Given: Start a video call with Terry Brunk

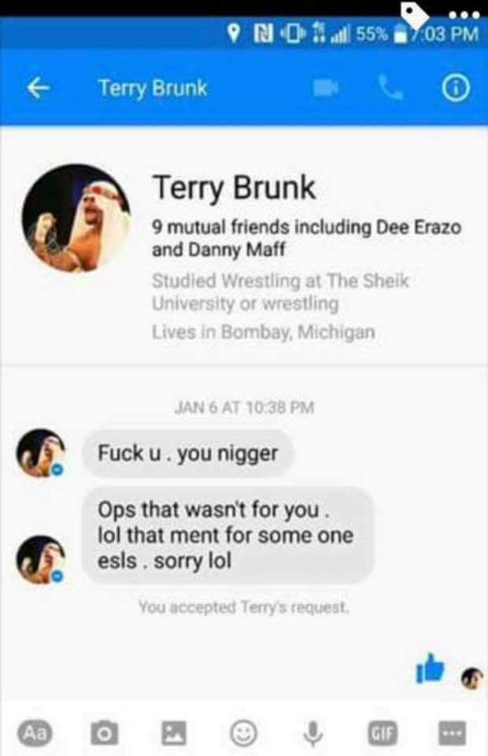Looking at the screenshot, I should click(x=326, y=88).
